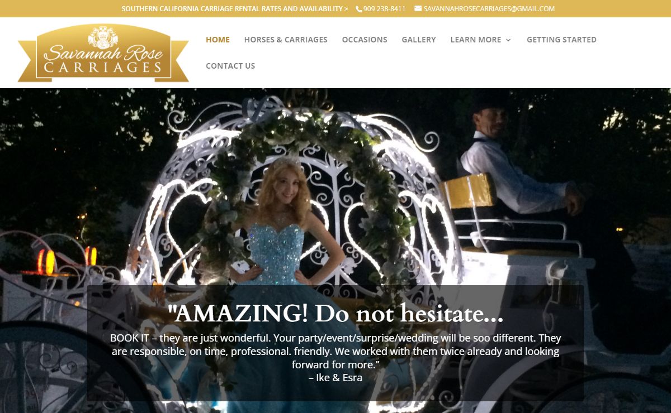Click the Learn More menu label

[x=476, y=40]
